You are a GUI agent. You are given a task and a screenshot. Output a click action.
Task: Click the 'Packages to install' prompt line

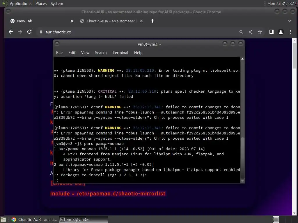coord(100,175)
